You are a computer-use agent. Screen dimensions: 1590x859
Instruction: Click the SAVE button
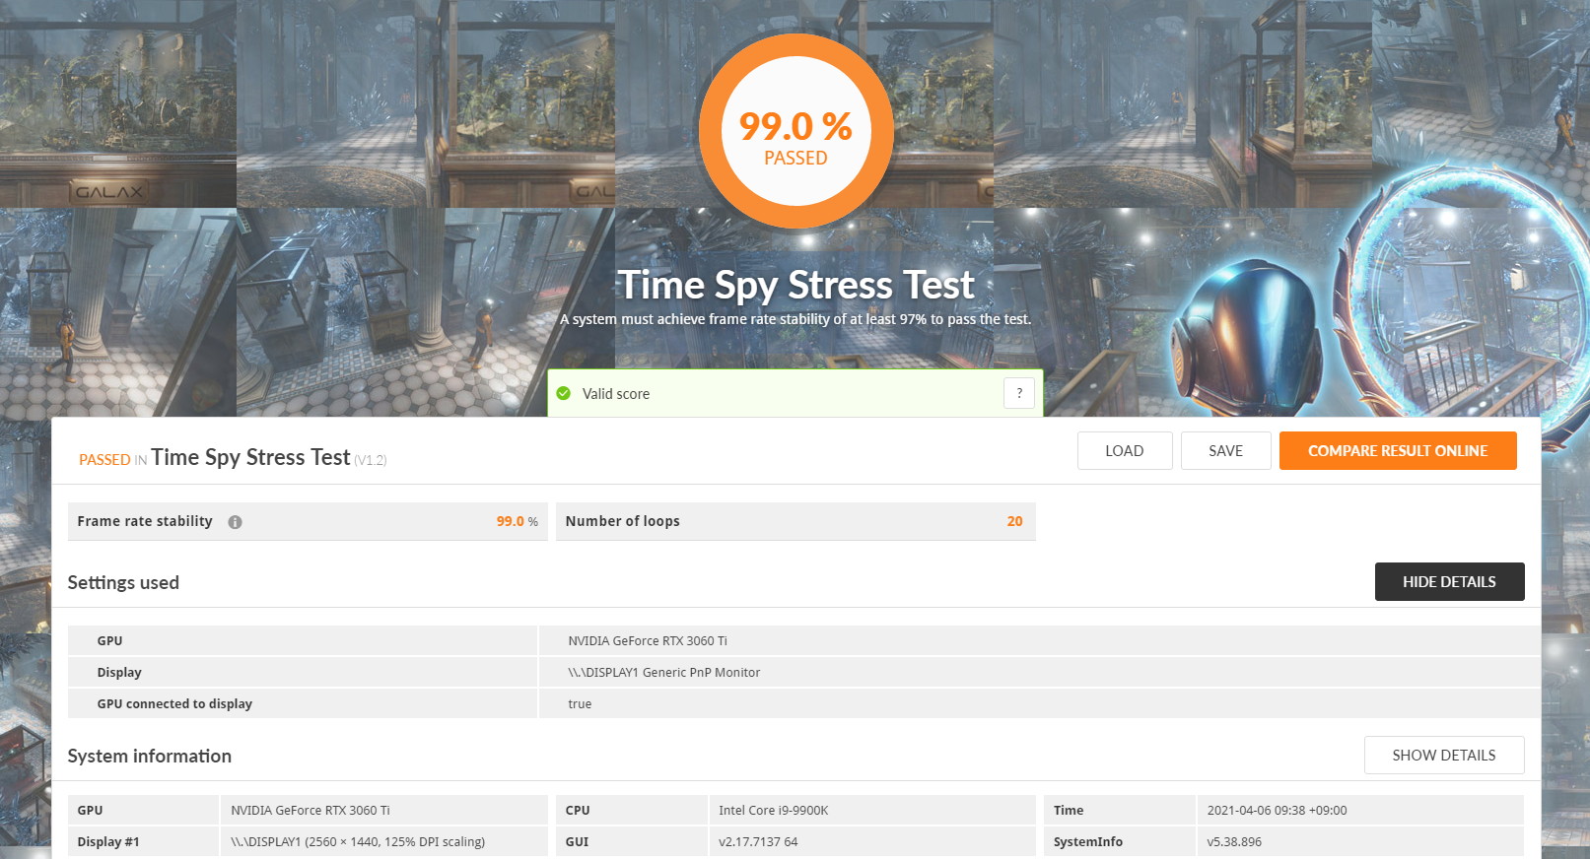(1226, 451)
